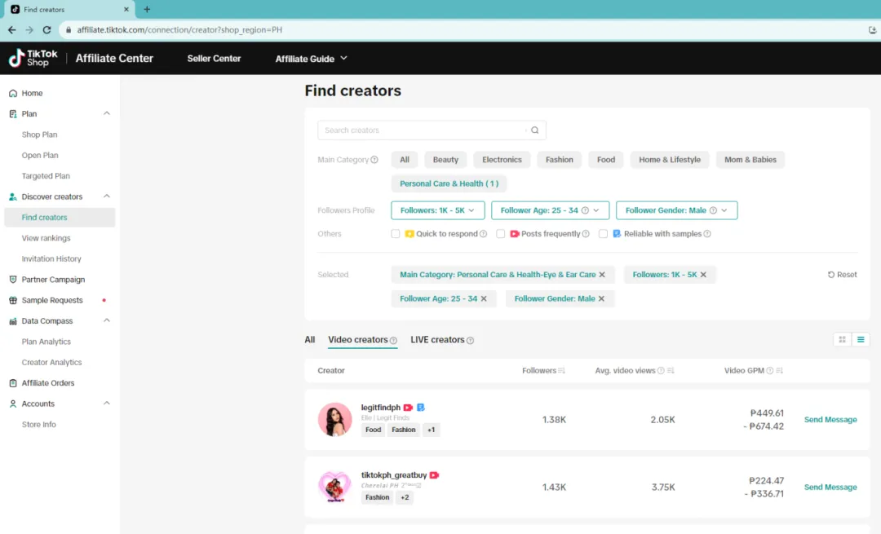Enable Reliable with samples checkbox

[604, 234]
